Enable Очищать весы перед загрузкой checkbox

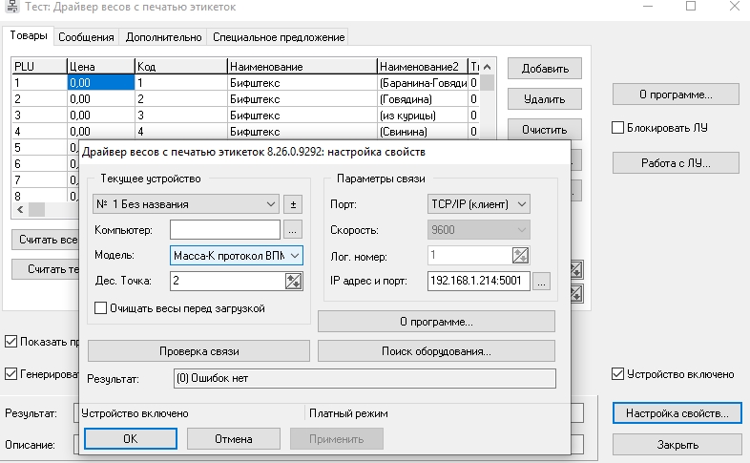[100, 308]
